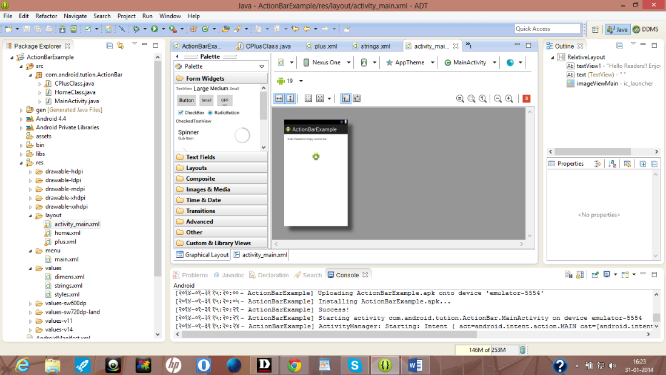Image resolution: width=666 pixels, height=375 pixels.
Task: Click the layout canvas Zoom In icon
Action: point(509,99)
